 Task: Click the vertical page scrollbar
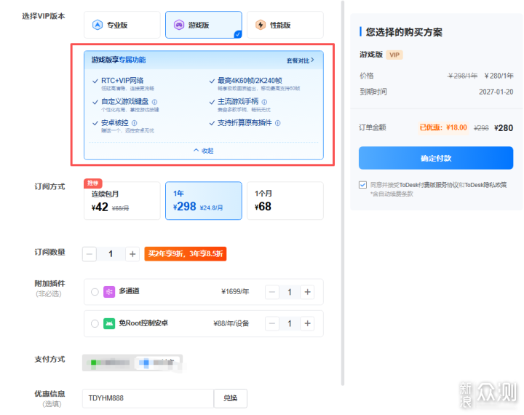pyautogui.click(x=343, y=193)
